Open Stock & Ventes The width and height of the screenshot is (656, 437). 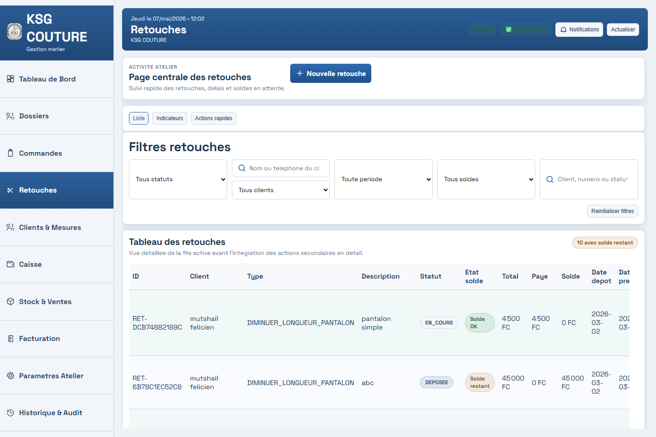[56, 302]
